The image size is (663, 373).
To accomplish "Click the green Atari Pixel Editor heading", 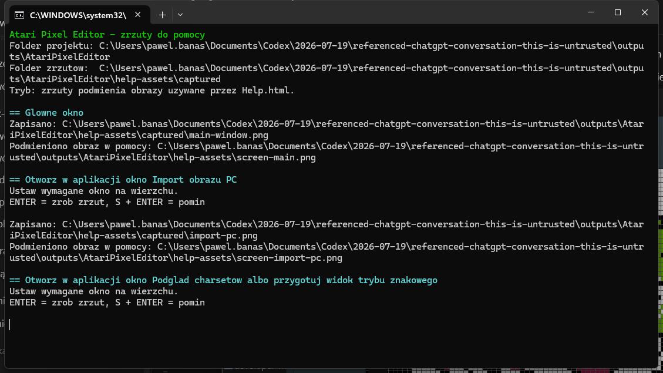I will (107, 35).
